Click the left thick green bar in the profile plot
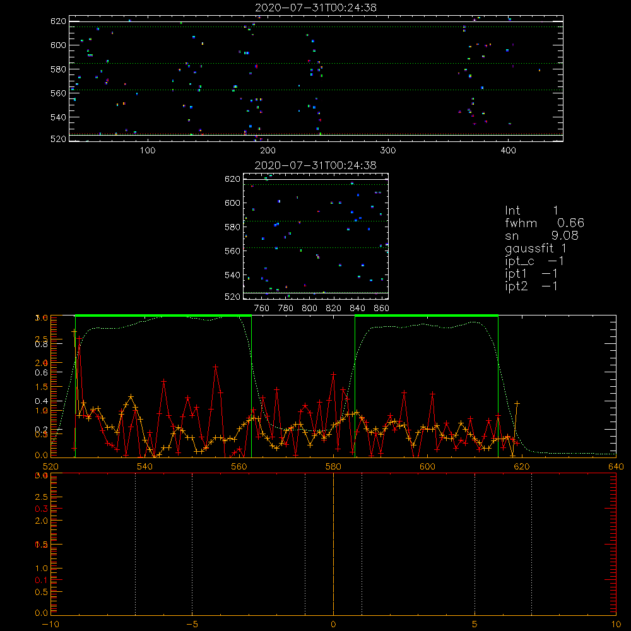Screen dimensions: 631x631 click(163, 315)
